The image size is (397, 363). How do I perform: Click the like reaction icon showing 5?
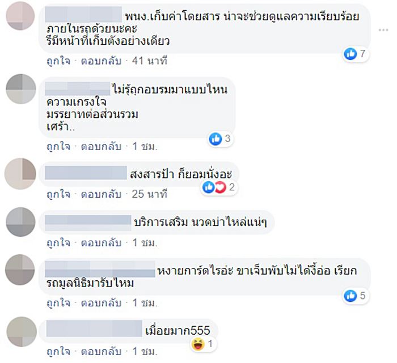click(350, 296)
